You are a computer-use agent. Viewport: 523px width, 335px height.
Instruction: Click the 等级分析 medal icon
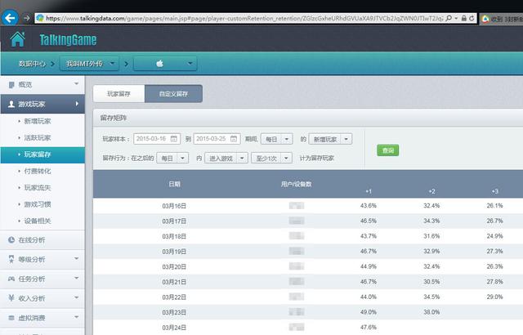pyautogui.click(x=11, y=259)
